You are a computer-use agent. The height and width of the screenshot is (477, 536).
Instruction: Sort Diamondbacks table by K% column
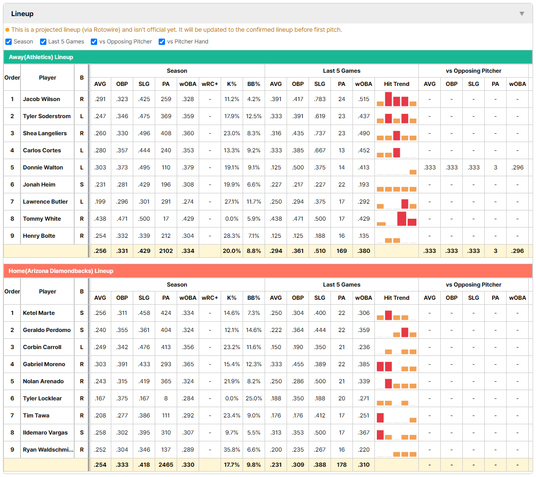231,298
